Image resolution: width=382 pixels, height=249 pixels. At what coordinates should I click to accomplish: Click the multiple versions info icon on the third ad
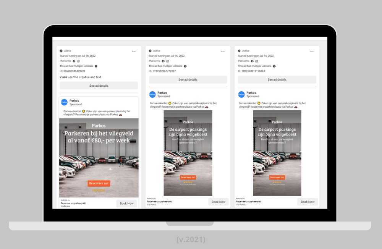274,66
